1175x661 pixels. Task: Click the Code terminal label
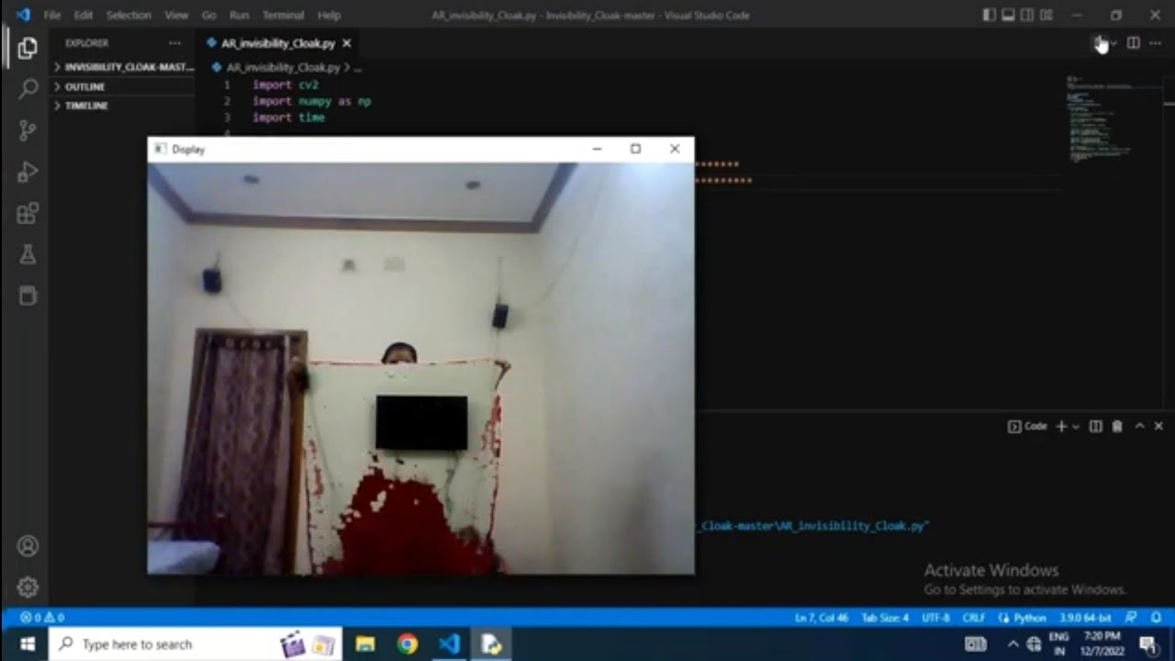click(1028, 426)
